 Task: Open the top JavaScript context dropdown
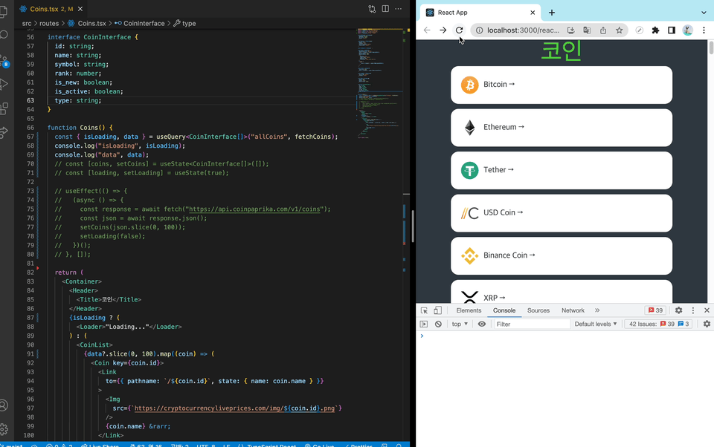click(460, 324)
